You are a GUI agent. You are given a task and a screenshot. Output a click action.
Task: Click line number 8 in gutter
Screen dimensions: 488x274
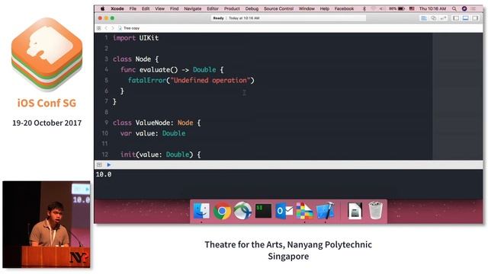(106, 112)
